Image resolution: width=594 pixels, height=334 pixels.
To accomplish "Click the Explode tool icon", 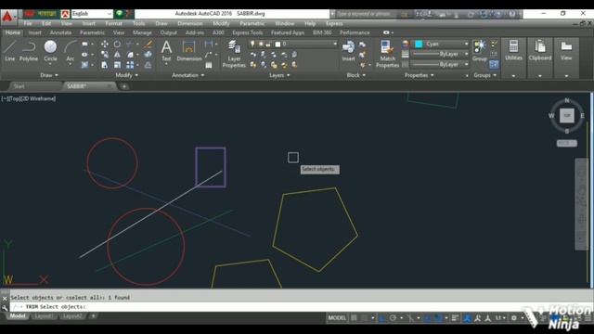I will (148, 55).
